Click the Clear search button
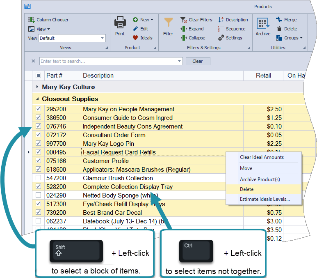 coord(198,61)
